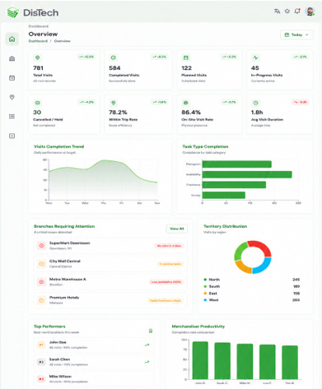Open the language translate icon
The width and height of the screenshot is (322, 389).
click(x=277, y=12)
